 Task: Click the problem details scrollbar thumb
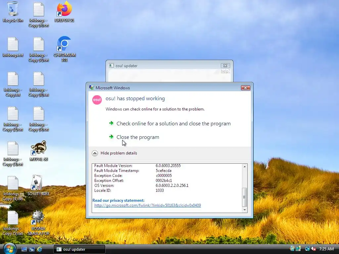245,197
